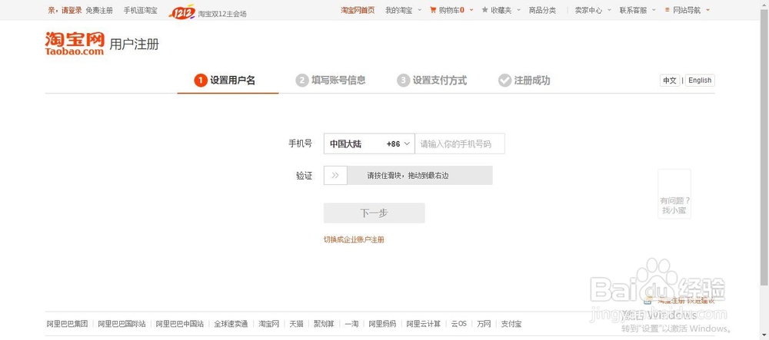This screenshot has height=340, width=769.
Task: Open the 支付宝 footer link
Action: coord(511,324)
